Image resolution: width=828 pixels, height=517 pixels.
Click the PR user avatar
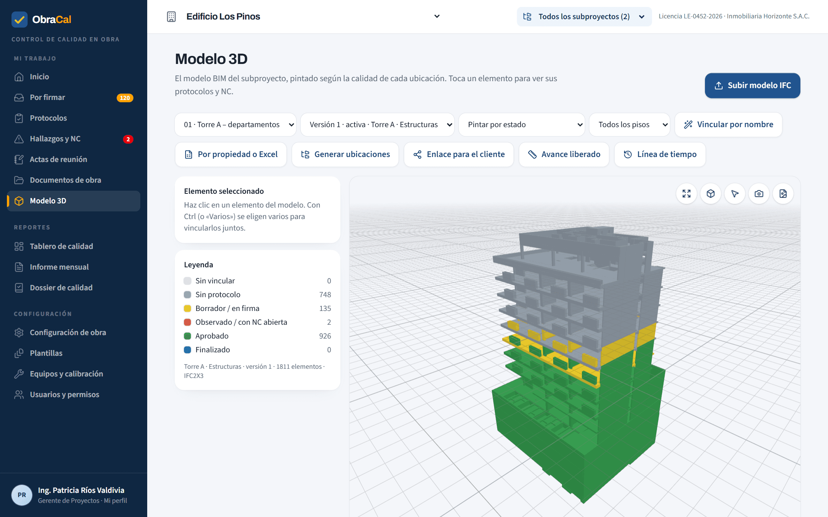22,495
